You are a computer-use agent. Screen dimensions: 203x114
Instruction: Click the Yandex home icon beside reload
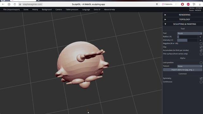tap(9, 4)
